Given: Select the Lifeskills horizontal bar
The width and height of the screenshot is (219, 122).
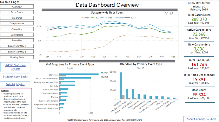Looking at the screenshot, I should [67, 85].
